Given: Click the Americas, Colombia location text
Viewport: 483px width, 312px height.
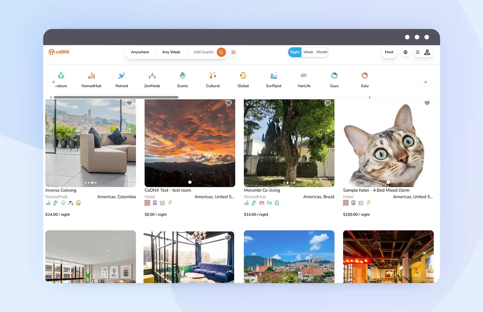Looking at the screenshot, I should [x=117, y=197].
